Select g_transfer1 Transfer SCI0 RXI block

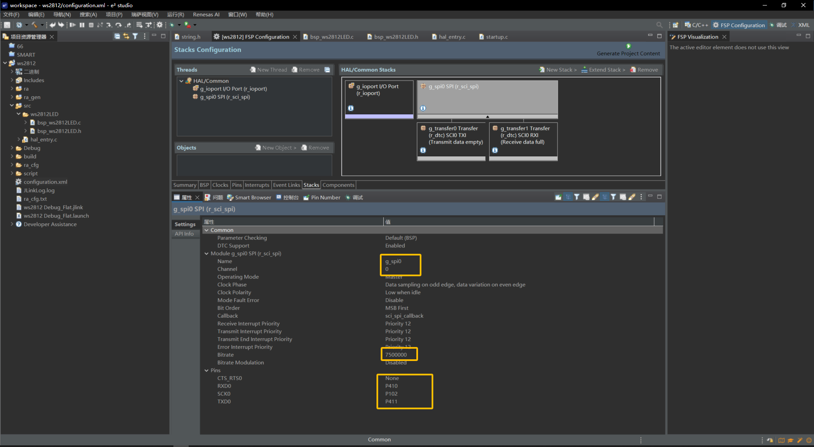(x=523, y=142)
